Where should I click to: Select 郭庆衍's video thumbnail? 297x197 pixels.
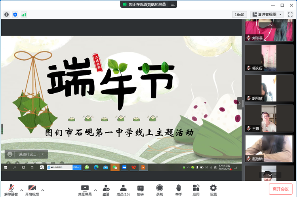(x=269, y=58)
